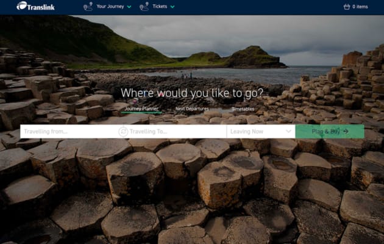The height and width of the screenshot is (244, 384).
Task: Click the Where would you like to go heading
Action: pos(192,93)
